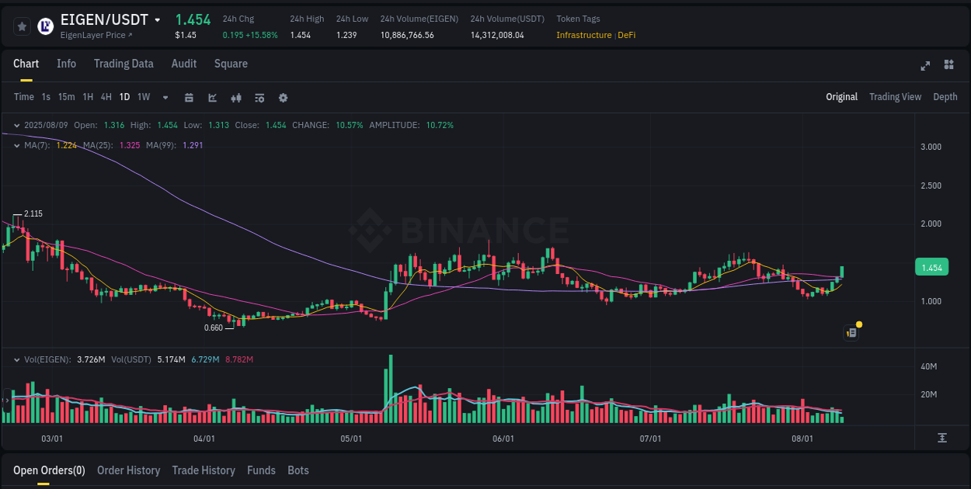The height and width of the screenshot is (489, 971).
Task: Switch to the Trading Data tab
Action: pos(124,64)
